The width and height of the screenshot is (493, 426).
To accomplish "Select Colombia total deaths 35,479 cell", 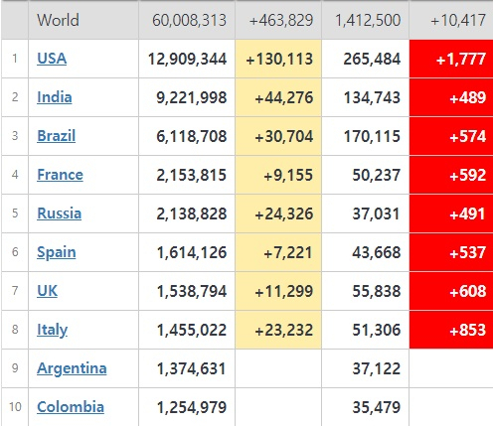I will [x=366, y=407].
